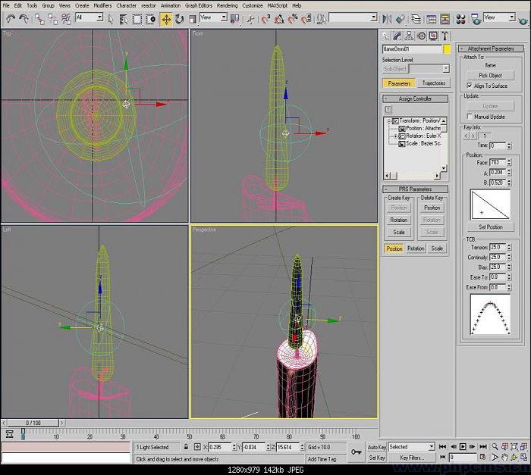The image size is (531, 475).
Task: Click the Pick Object button
Action: click(x=490, y=76)
